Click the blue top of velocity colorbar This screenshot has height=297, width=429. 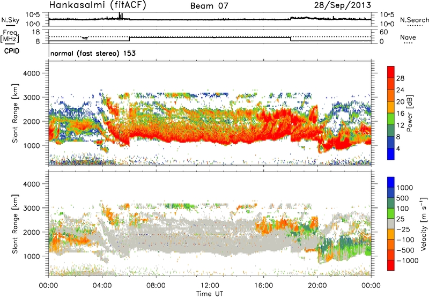pyautogui.click(x=391, y=182)
